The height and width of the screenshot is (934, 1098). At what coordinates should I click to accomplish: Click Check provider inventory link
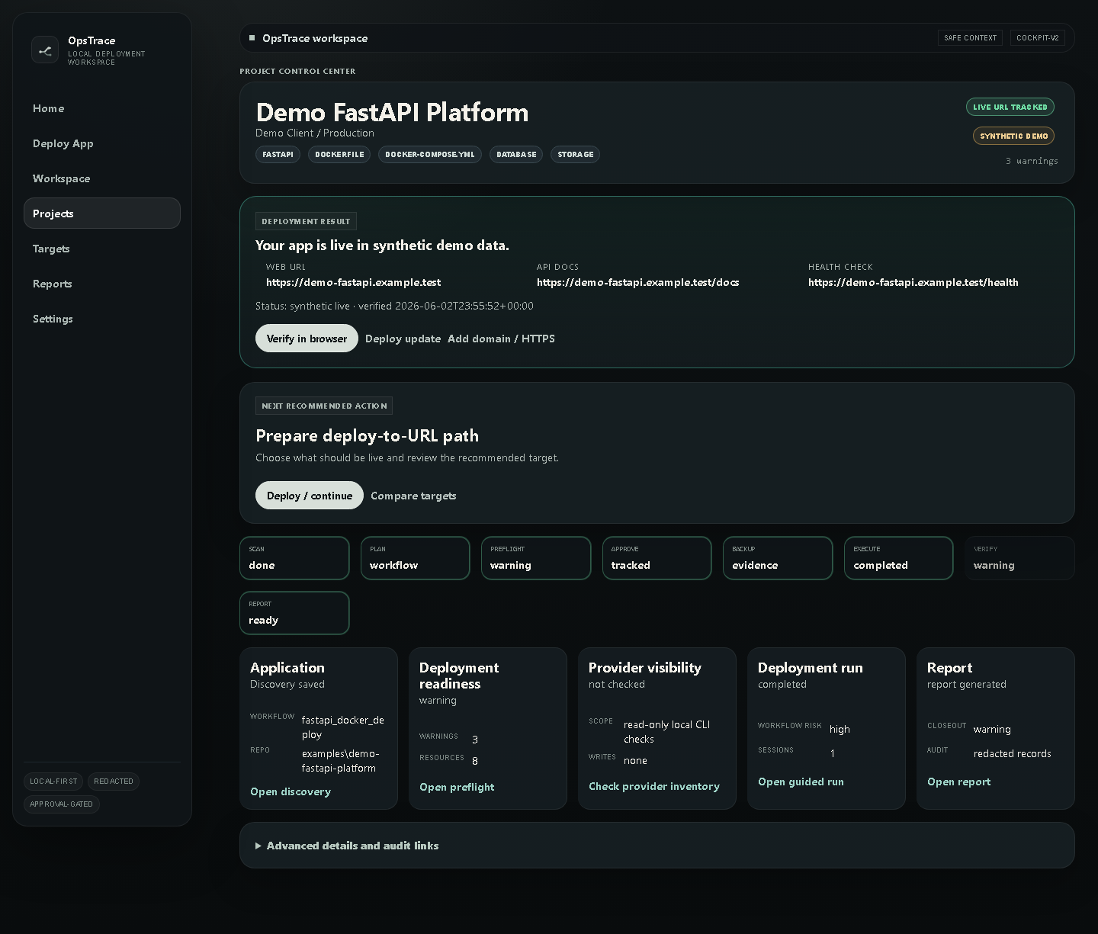click(x=654, y=786)
